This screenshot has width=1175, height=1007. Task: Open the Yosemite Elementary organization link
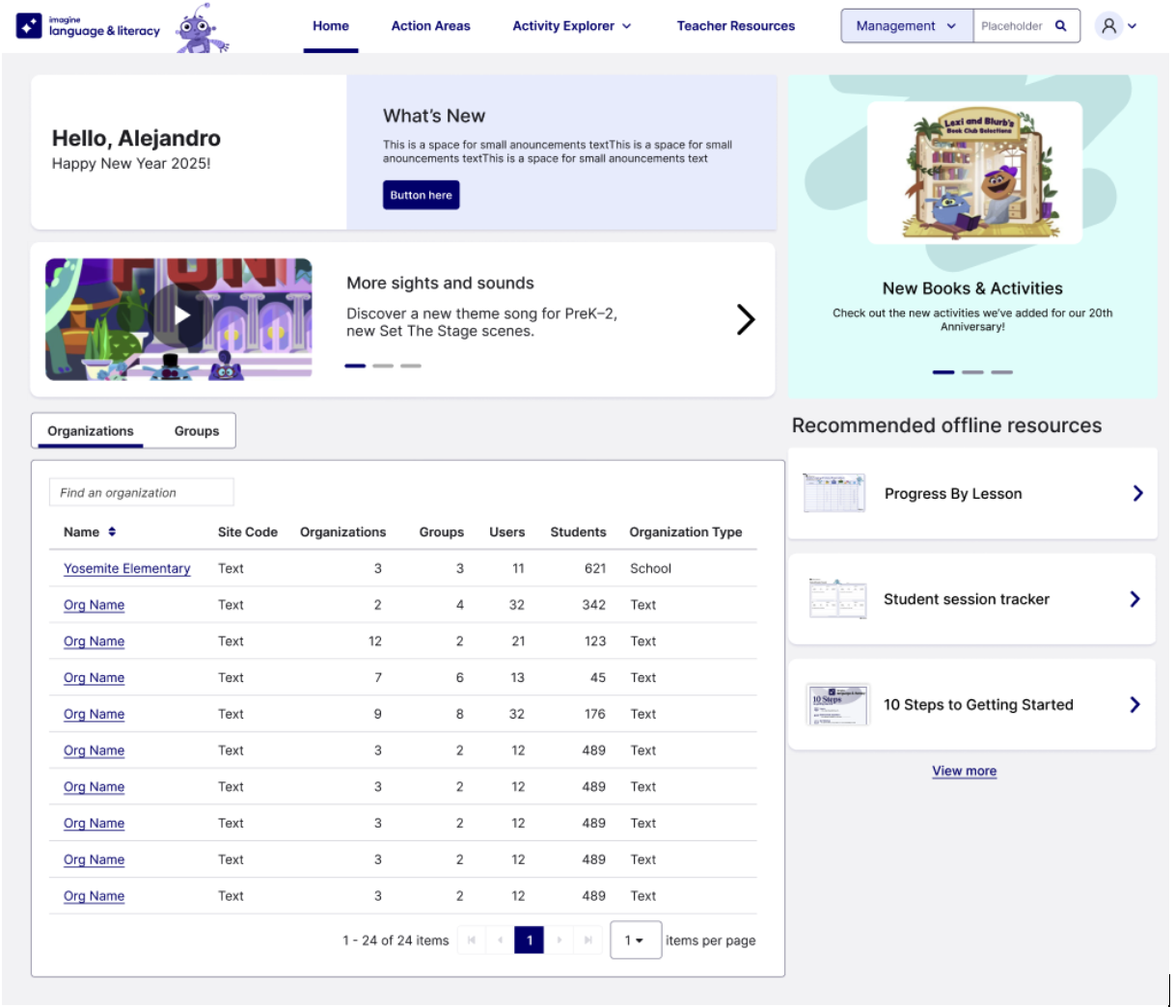(x=126, y=569)
